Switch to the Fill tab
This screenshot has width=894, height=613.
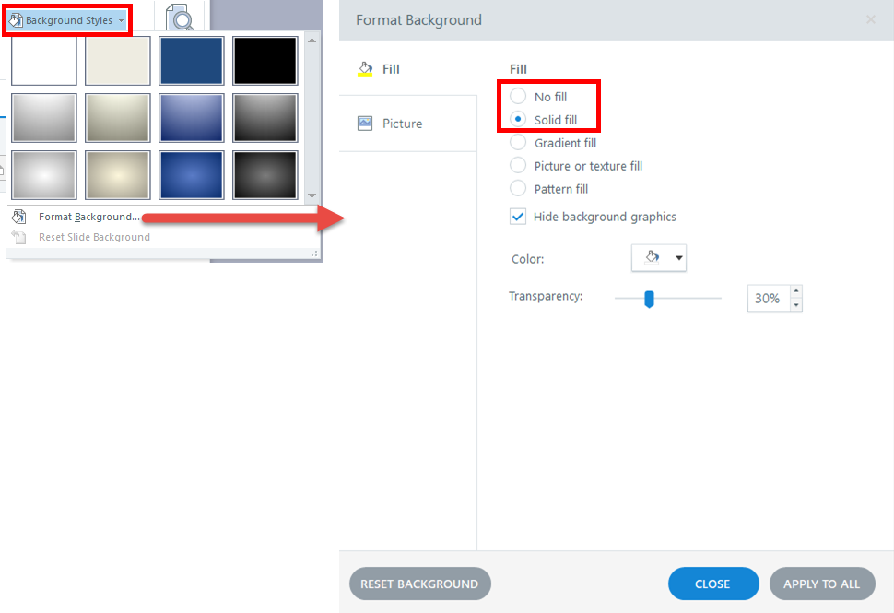coord(407,69)
